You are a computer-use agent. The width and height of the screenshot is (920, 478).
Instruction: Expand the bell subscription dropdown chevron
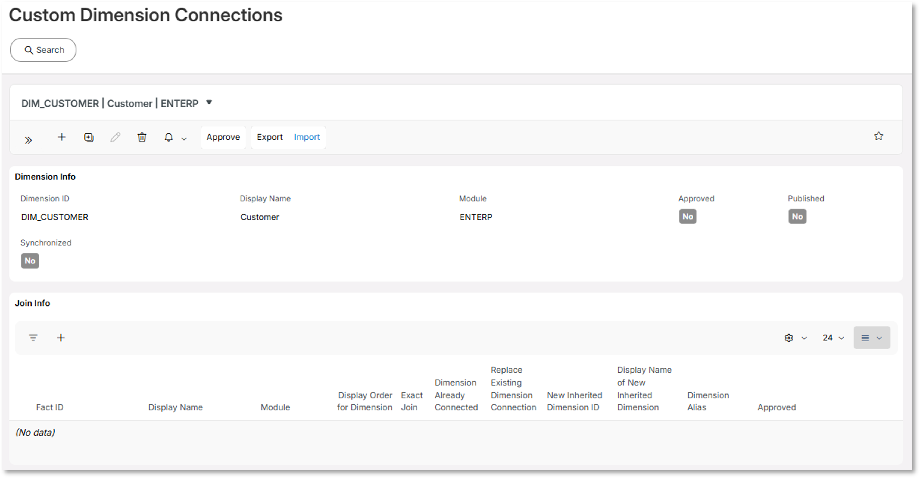click(x=184, y=139)
